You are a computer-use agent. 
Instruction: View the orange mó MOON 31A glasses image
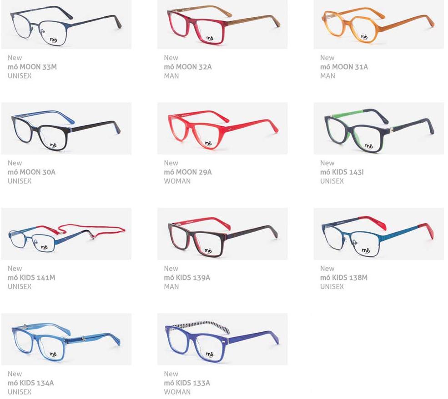coord(378,24)
